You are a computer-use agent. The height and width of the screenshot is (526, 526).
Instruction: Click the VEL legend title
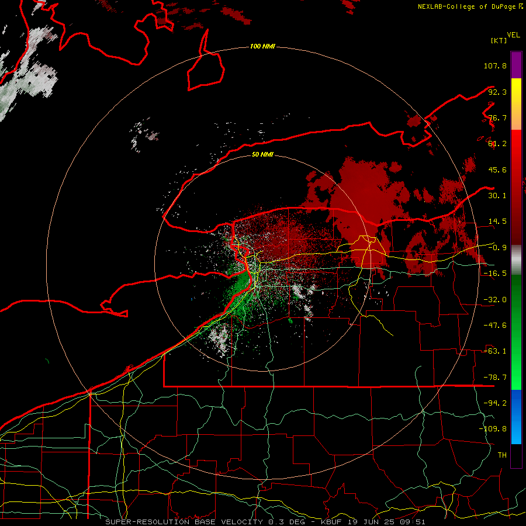pyautogui.click(x=513, y=35)
